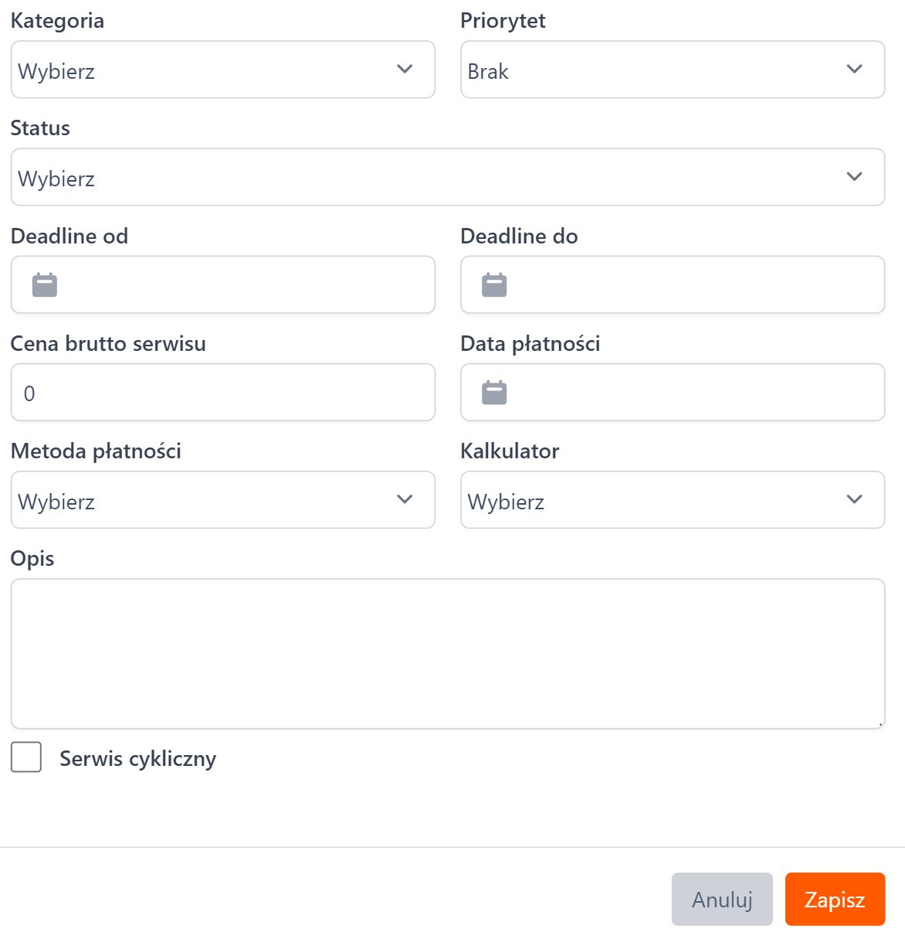Click chevron arrow of Kategoria dropdown
905x946 pixels.
point(405,70)
